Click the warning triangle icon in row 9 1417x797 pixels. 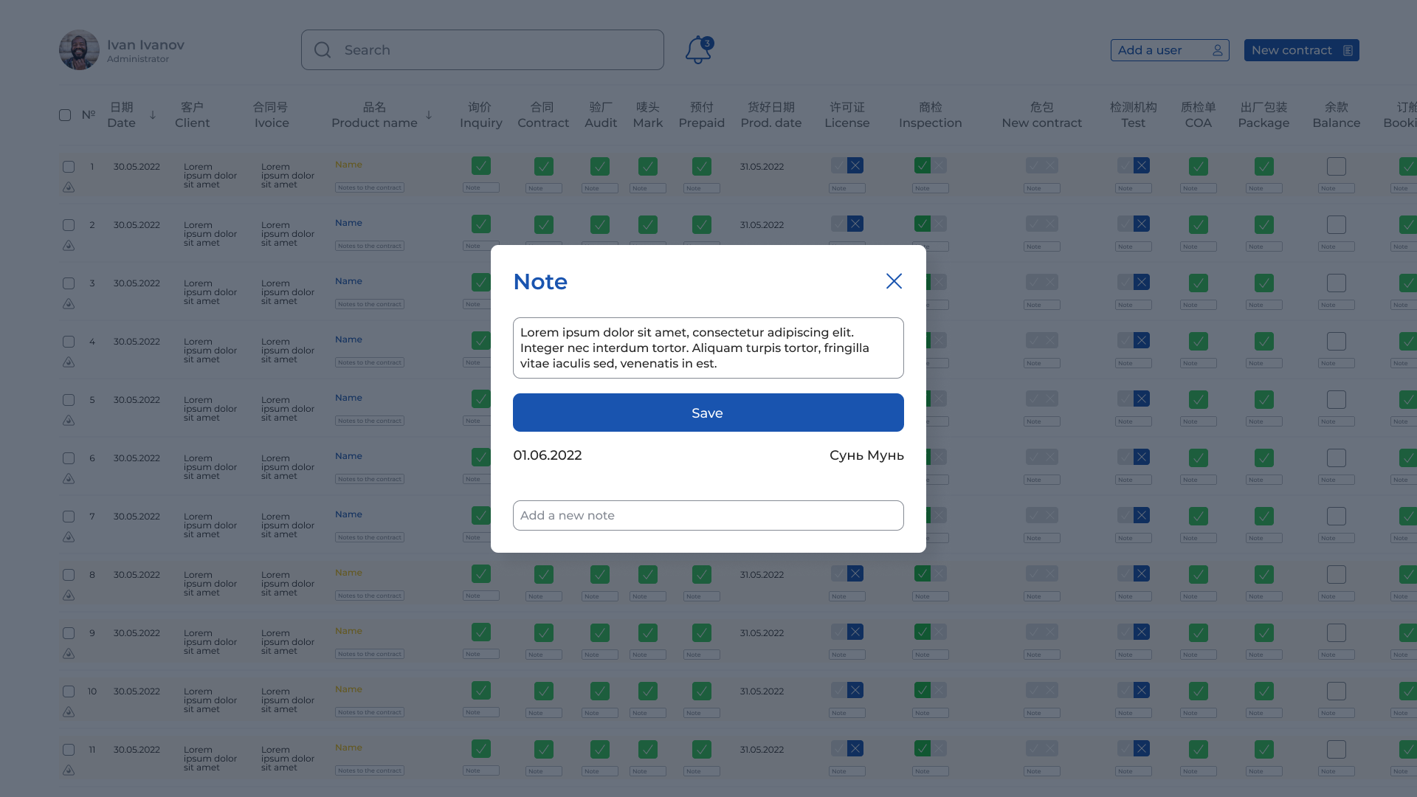click(x=69, y=654)
